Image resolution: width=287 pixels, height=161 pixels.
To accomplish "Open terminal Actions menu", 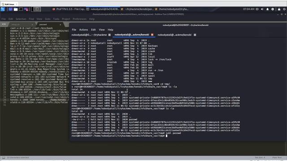I will pos(83,30).
